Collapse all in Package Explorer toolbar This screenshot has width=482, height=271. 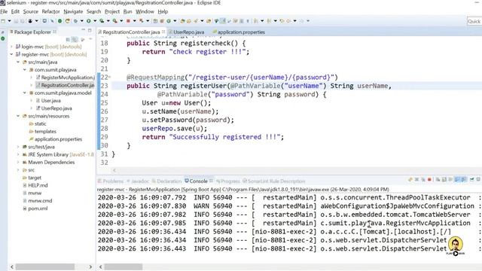tap(69, 39)
